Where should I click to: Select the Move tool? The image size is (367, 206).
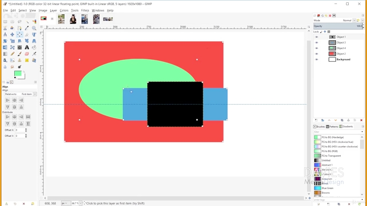pos(12,35)
